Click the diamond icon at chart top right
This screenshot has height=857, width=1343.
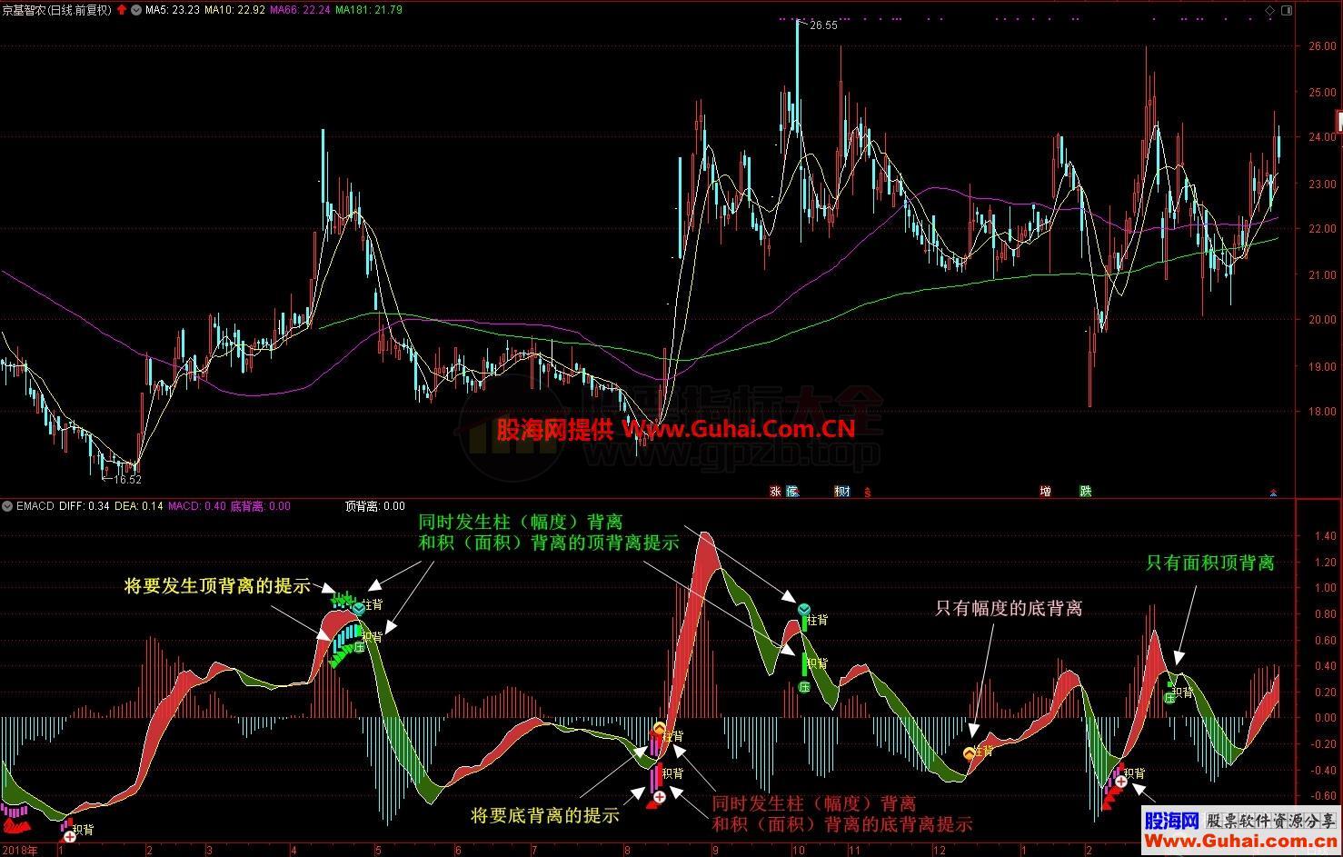[1269, 10]
